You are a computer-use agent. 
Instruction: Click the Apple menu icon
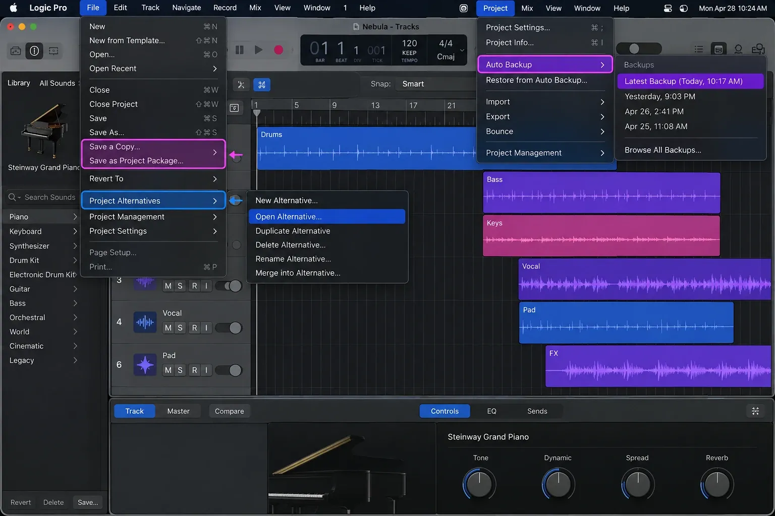pos(14,8)
